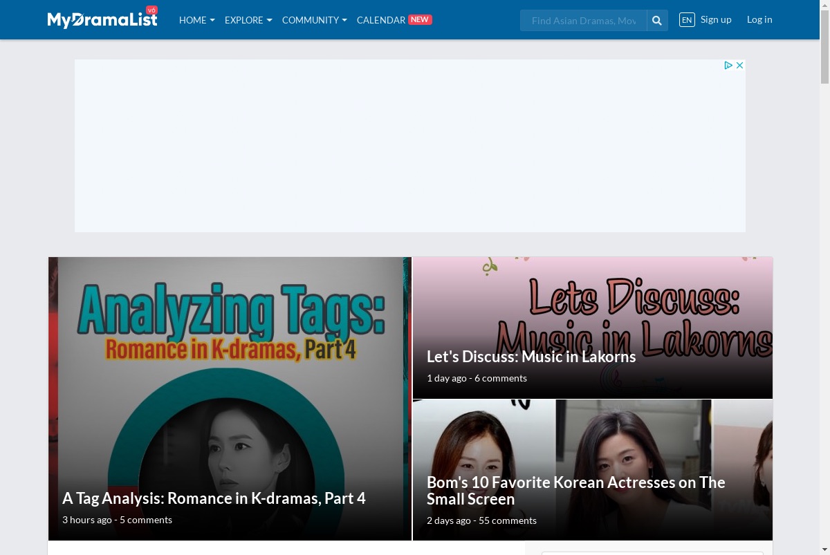Expand the EXPLORE dropdown menu
The height and width of the screenshot is (555, 830).
point(248,20)
